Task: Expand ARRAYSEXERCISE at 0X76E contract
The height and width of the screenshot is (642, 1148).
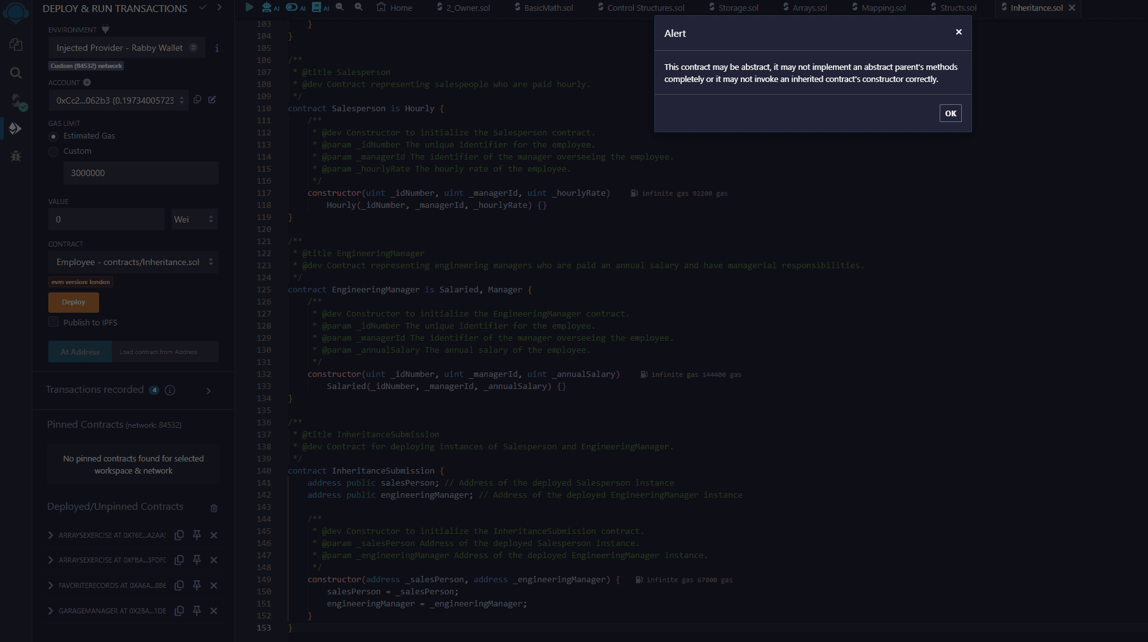Action: coord(50,535)
